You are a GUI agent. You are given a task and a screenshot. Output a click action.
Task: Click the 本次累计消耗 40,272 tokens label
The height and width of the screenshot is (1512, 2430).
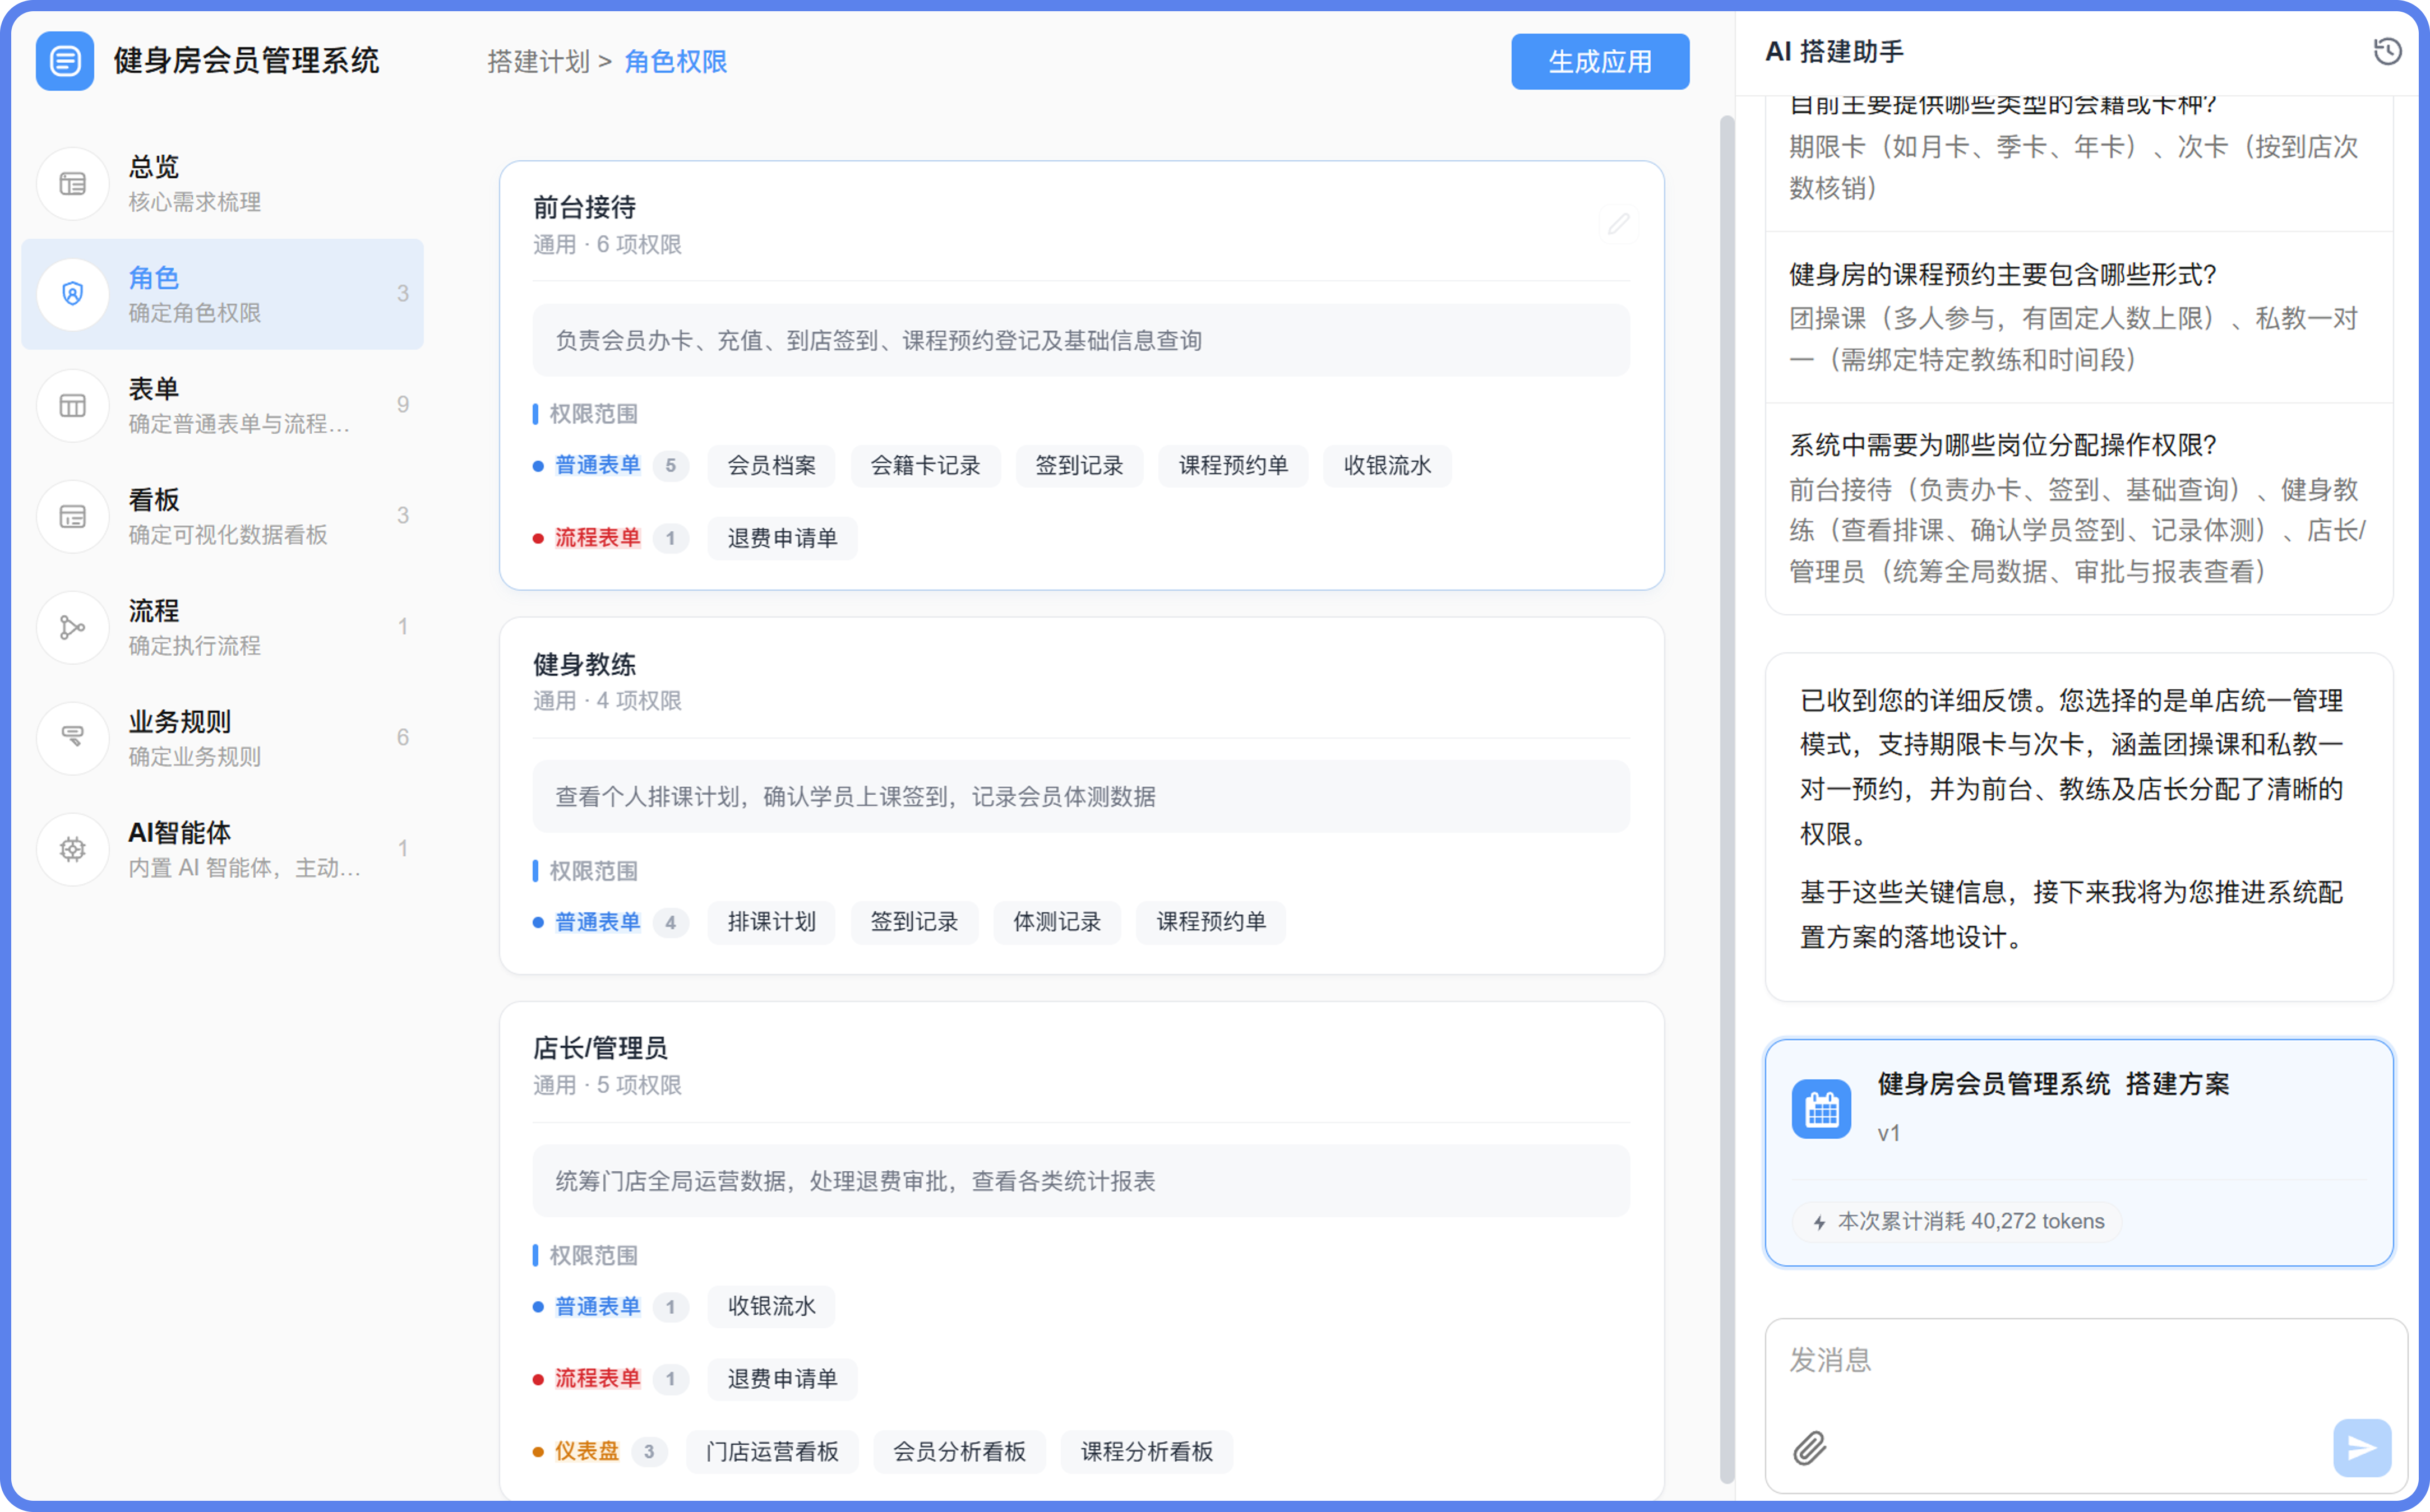click(x=1971, y=1222)
